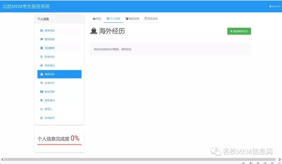Switch to the 招生活动 tab
This screenshot has width=282, height=164.
(x=151, y=19)
